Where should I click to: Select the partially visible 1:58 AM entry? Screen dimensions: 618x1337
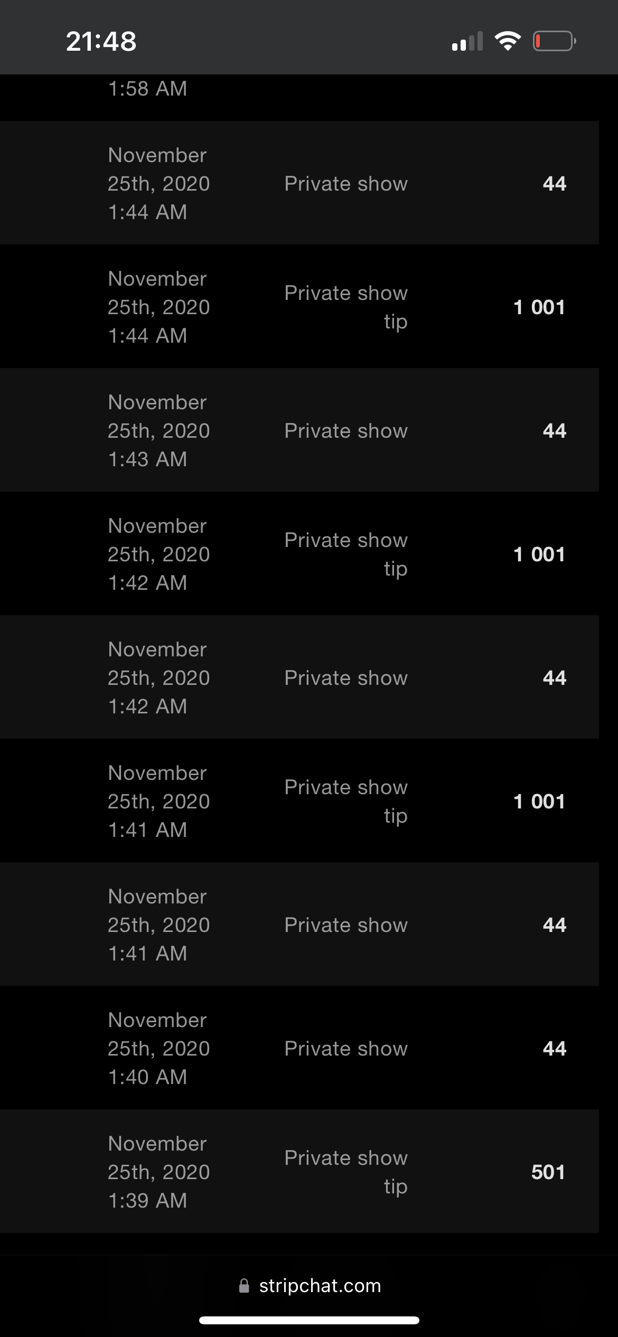[147, 89]
